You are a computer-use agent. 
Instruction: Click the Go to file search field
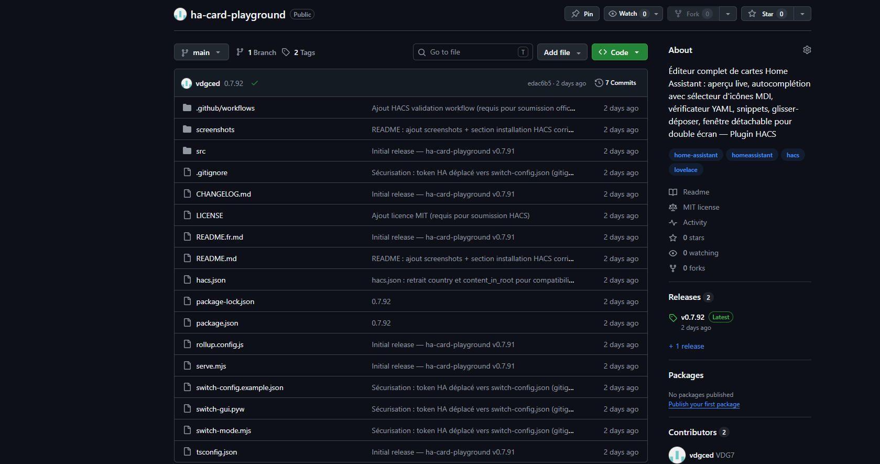coord(472,52)
